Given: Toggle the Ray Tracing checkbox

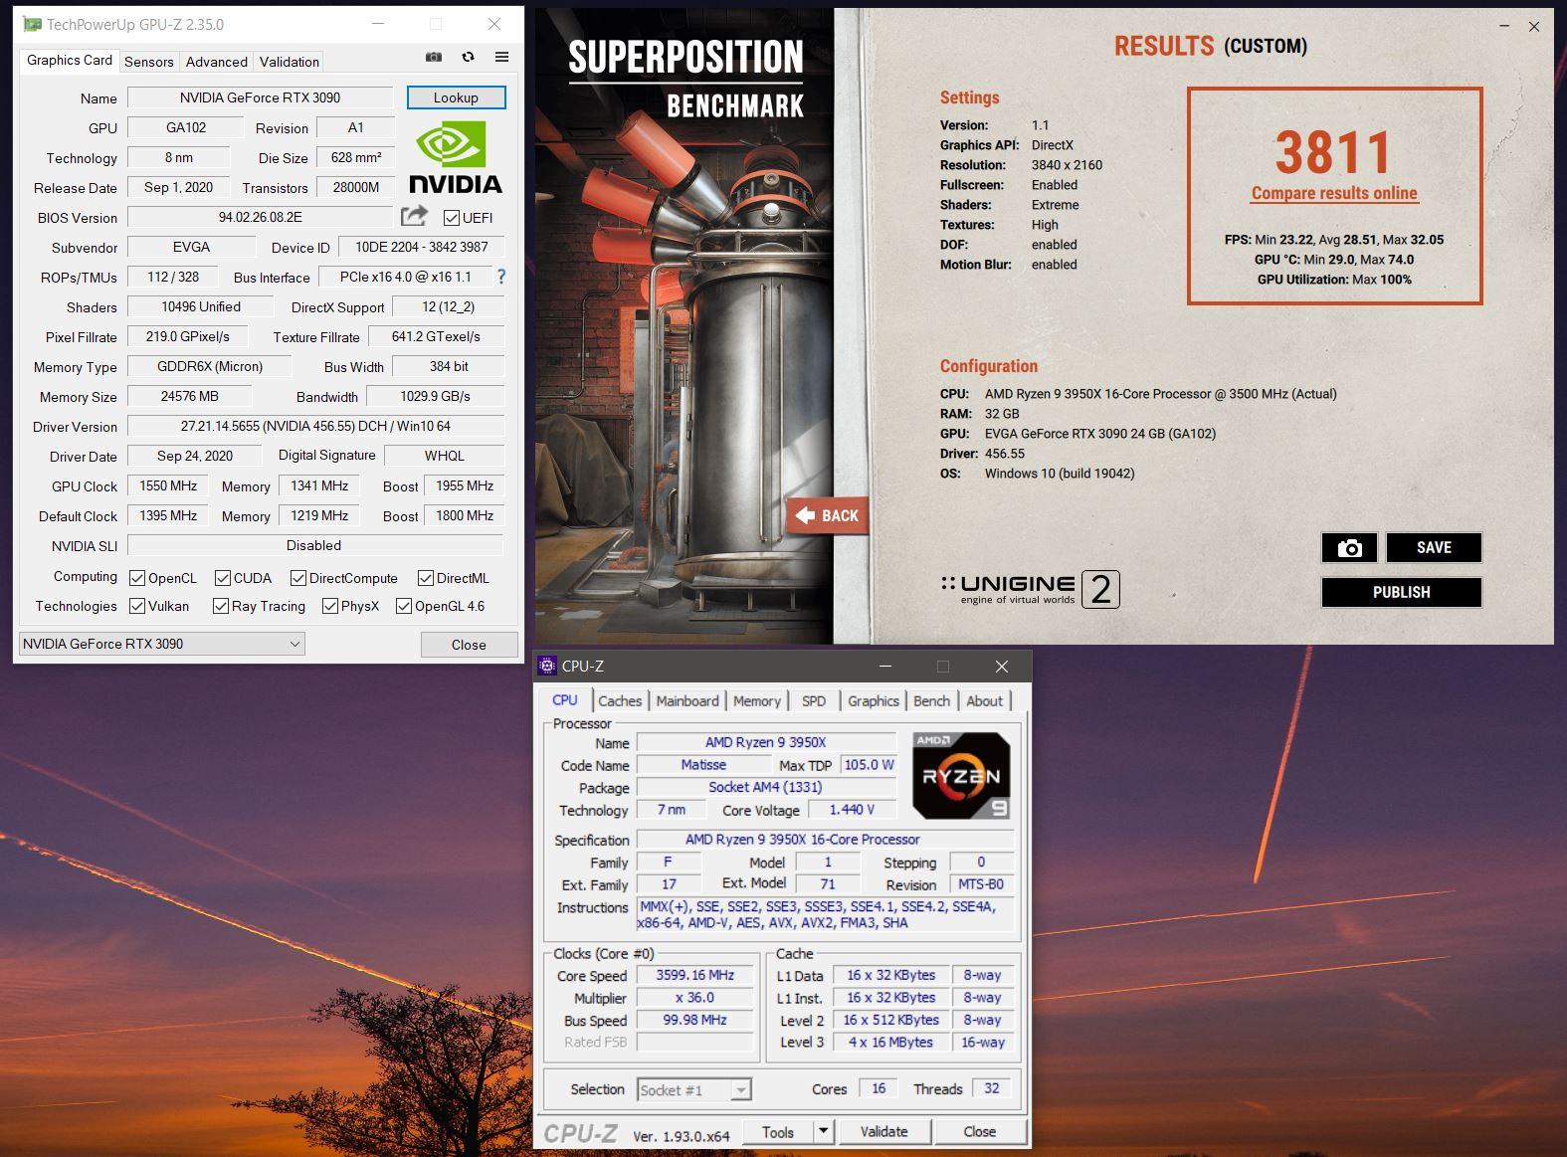Looking at the screenshot, I should click(221, 606).
